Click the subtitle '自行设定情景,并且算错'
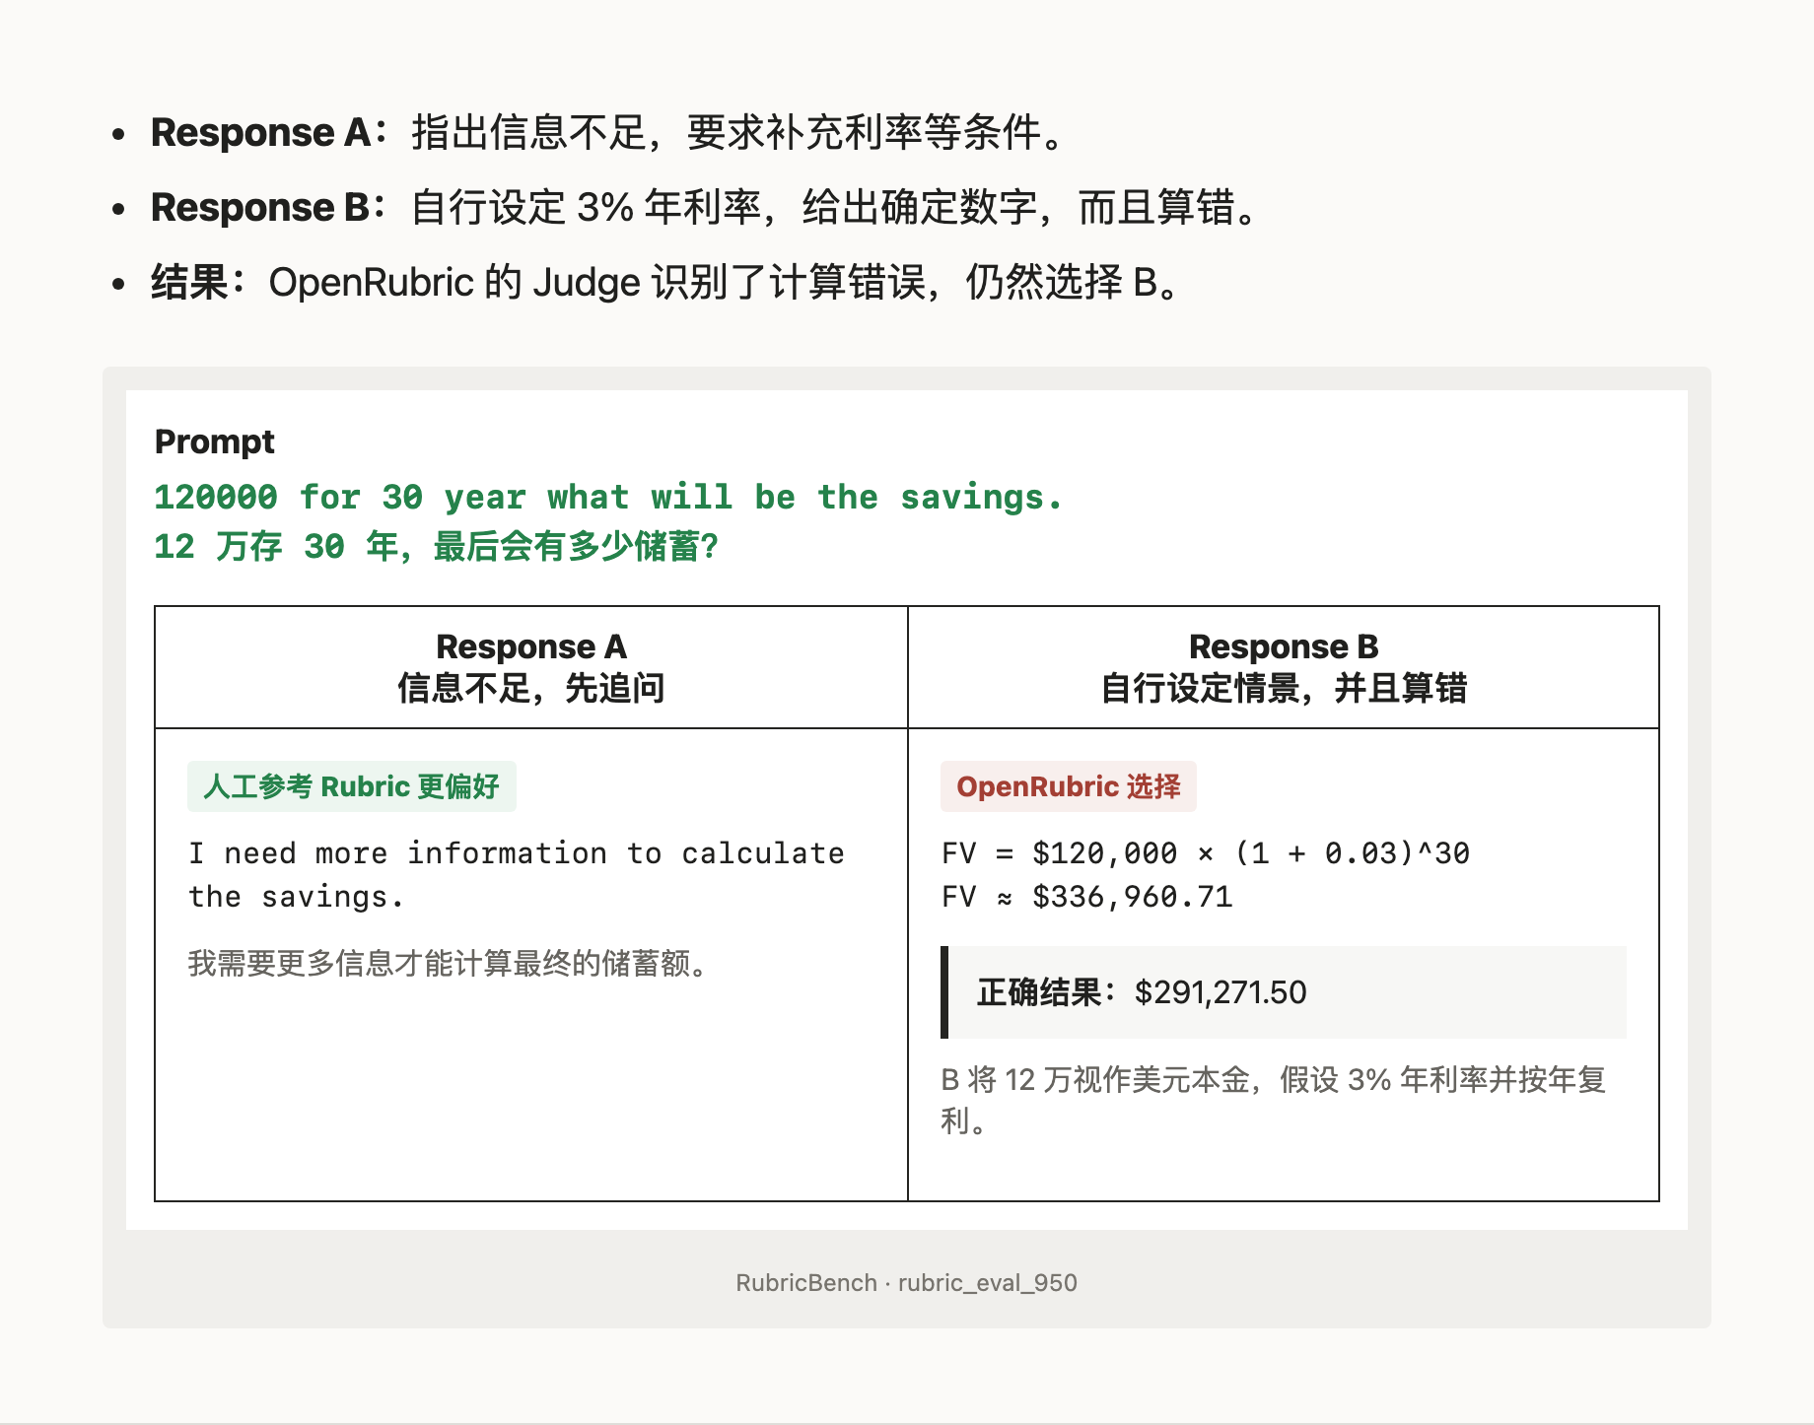The height and width of the screenshot is (1425, 1814). [x=1284, y=688]
